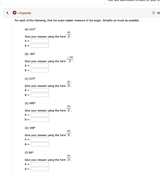Image resolution: width=160 pixels, height=175 pixels.
Task: Click the Aπ/B formula in part (a)
Action: (x=69, y=34)
